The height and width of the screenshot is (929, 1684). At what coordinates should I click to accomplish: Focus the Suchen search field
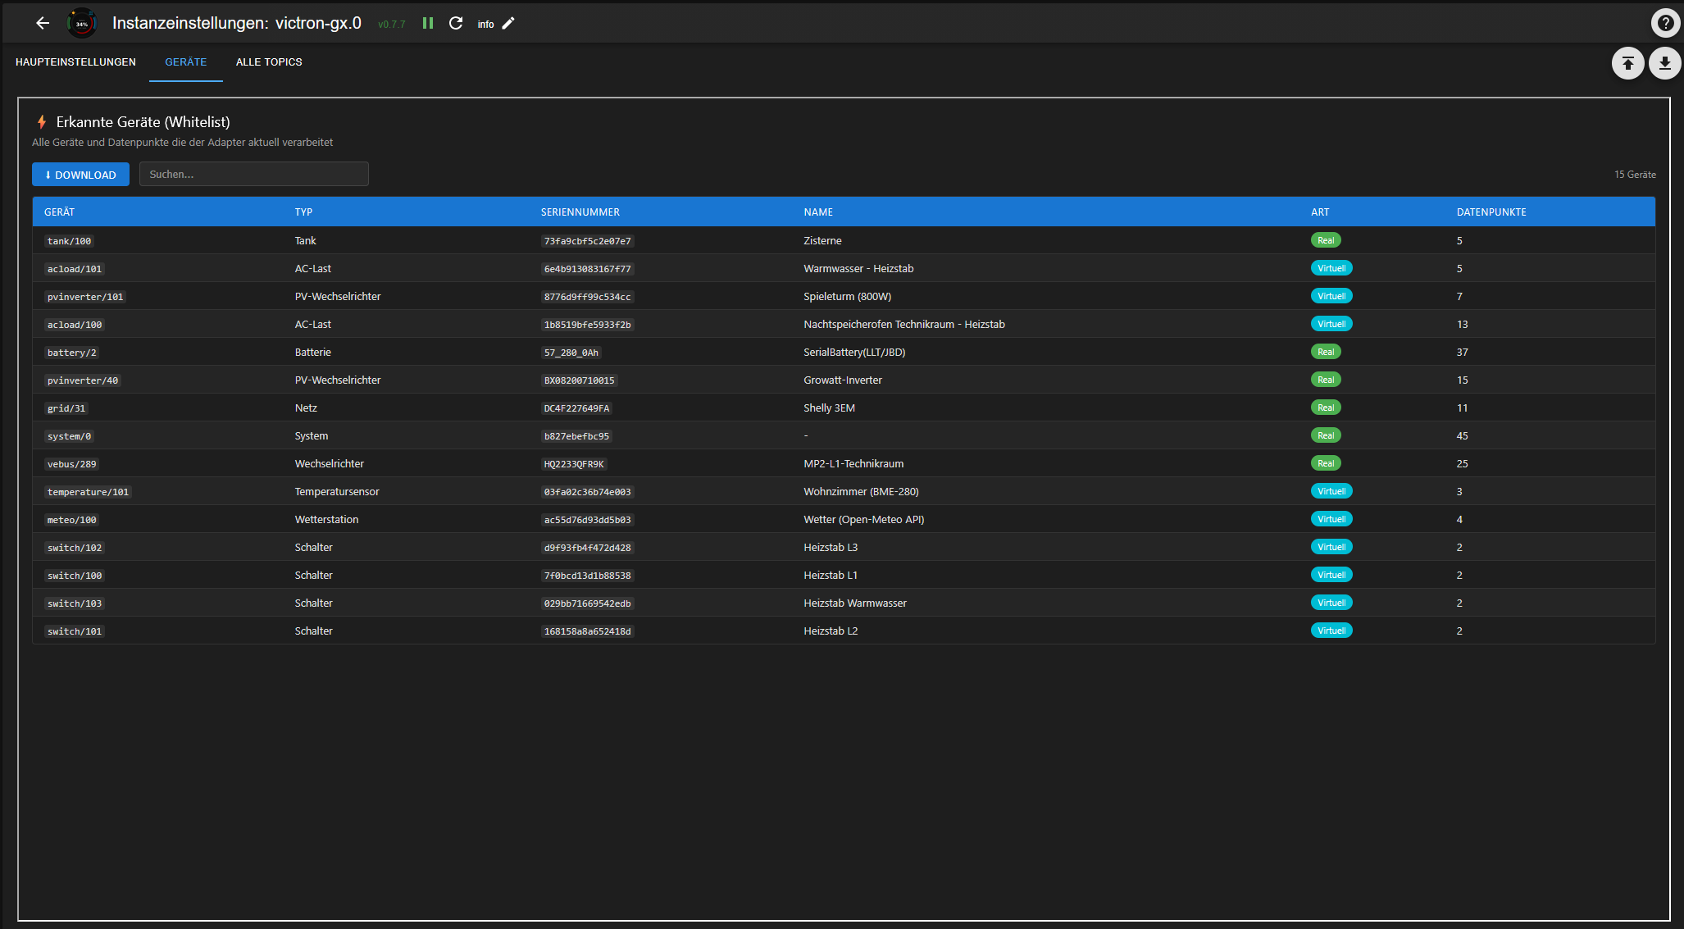click(x=254, y=174)
